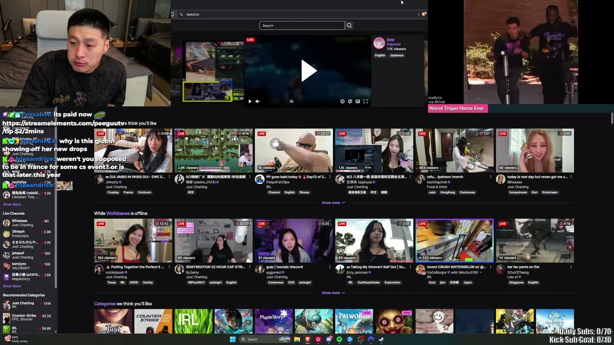Expand Show More below MapleStory sidebar channel

coord(12,286)
